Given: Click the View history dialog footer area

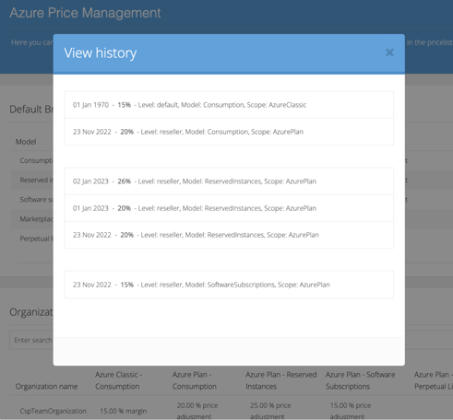Looking at the screenshot, I should click(229, 351).
